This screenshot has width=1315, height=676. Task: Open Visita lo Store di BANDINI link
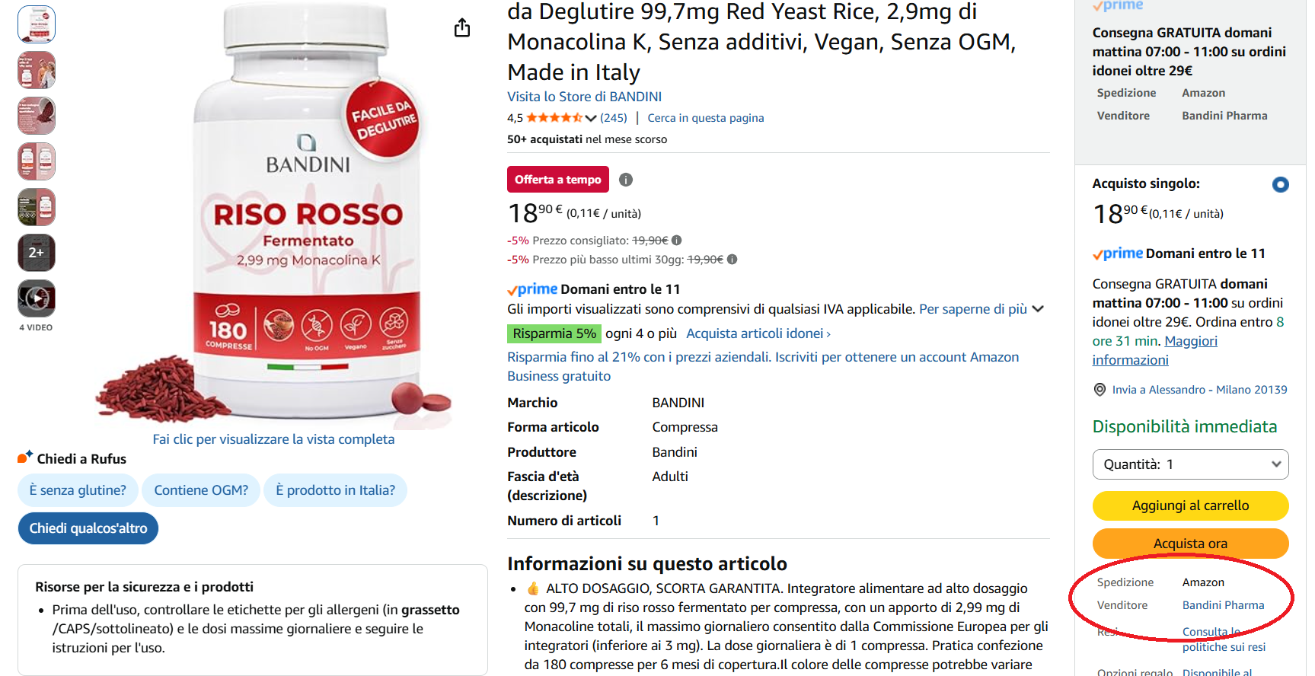pos(584,97)
